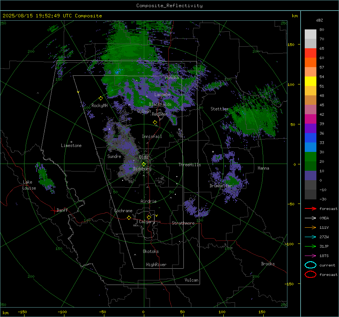Click the -150 tick on bottom km axis

coord(22,312)
